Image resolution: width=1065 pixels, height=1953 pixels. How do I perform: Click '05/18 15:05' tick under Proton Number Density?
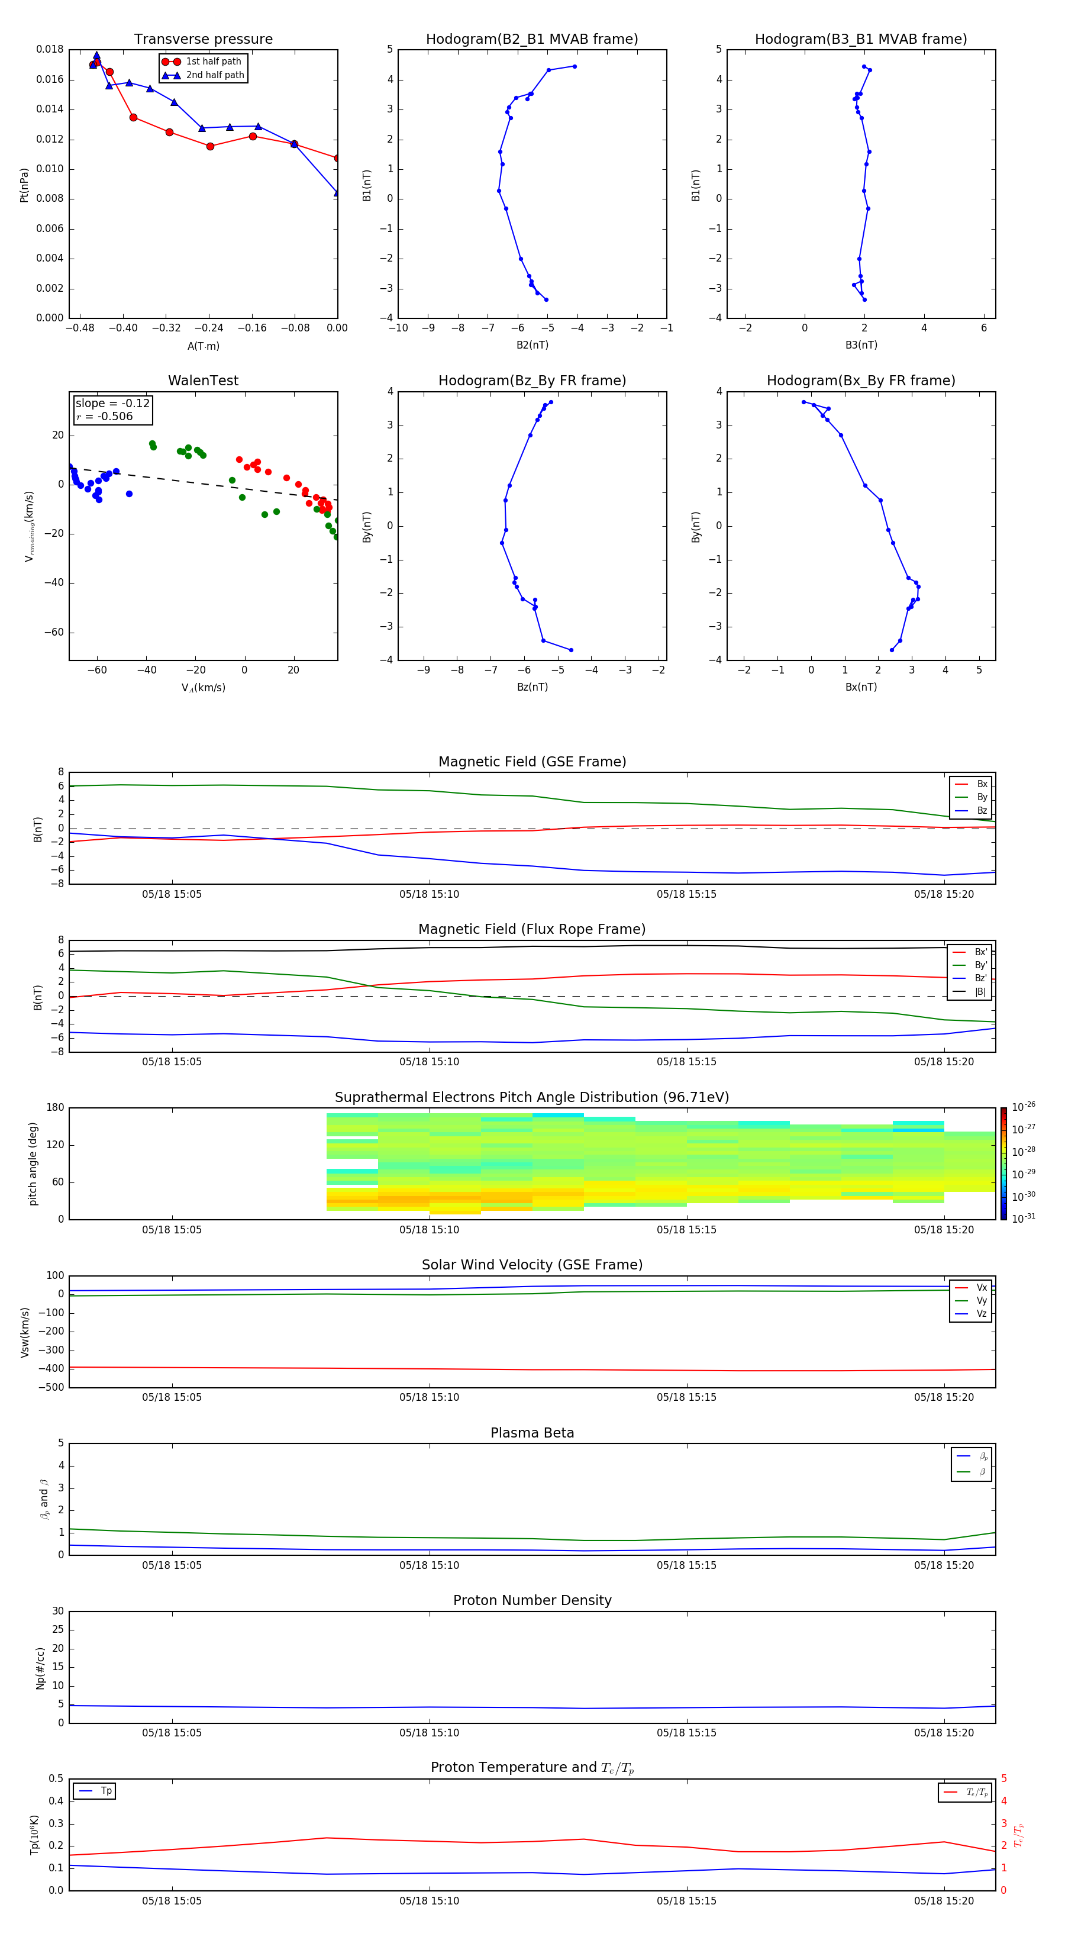click(x=172, y=1733)
